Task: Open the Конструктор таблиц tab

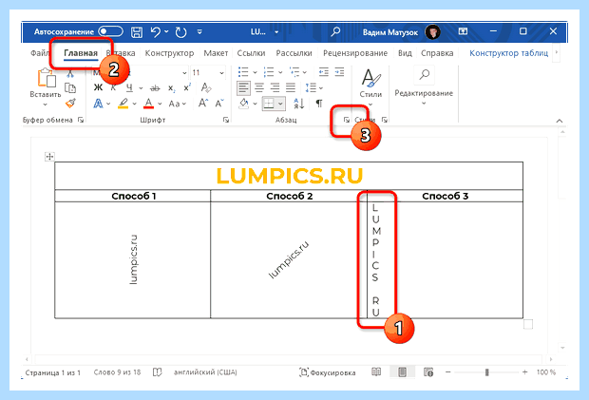Action: click(508, 53)
